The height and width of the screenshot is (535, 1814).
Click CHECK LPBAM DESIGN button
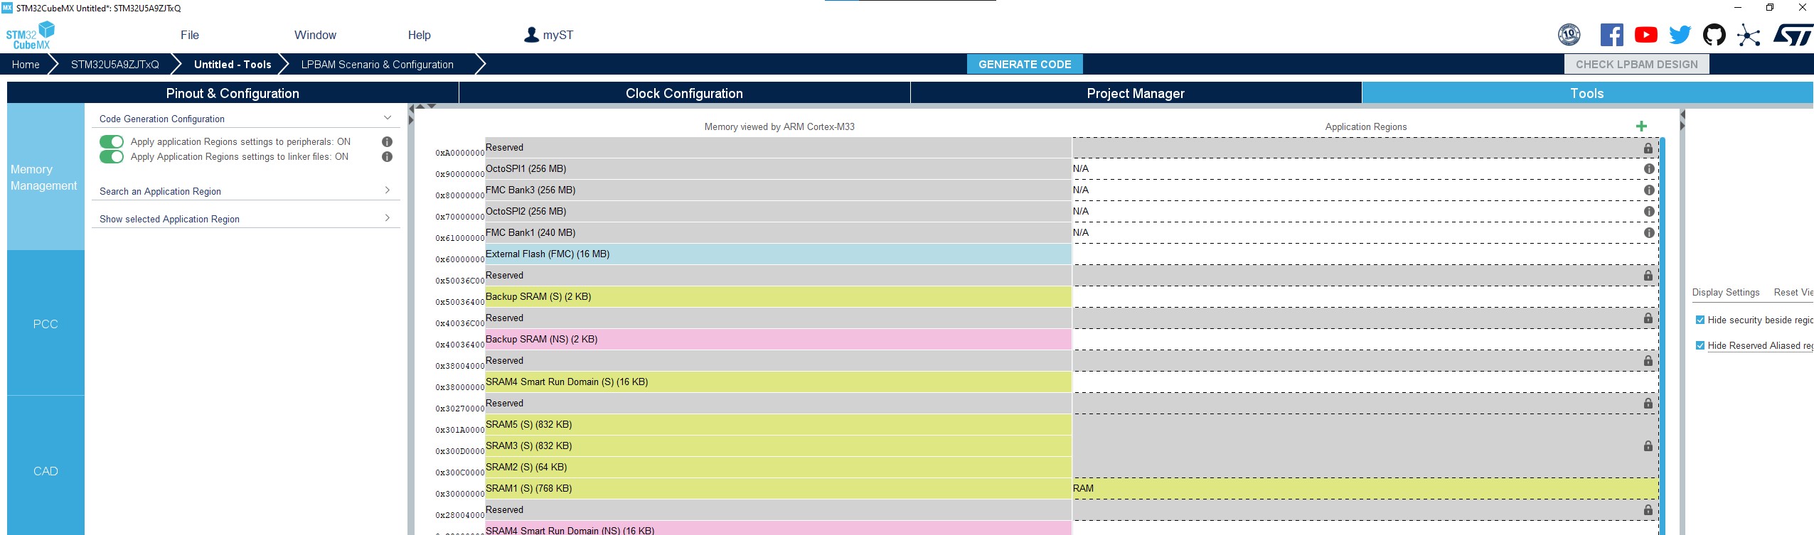point(1636,64)
